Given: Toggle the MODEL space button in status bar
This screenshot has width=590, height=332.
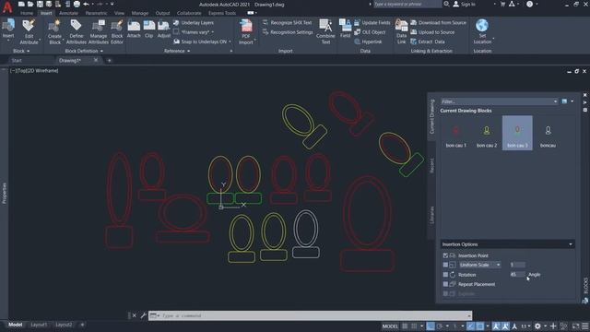Looking at the screenshot, I should click(390, 326).
